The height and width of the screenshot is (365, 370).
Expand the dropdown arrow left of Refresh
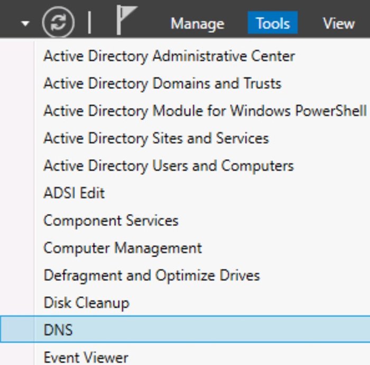point(26,24)
